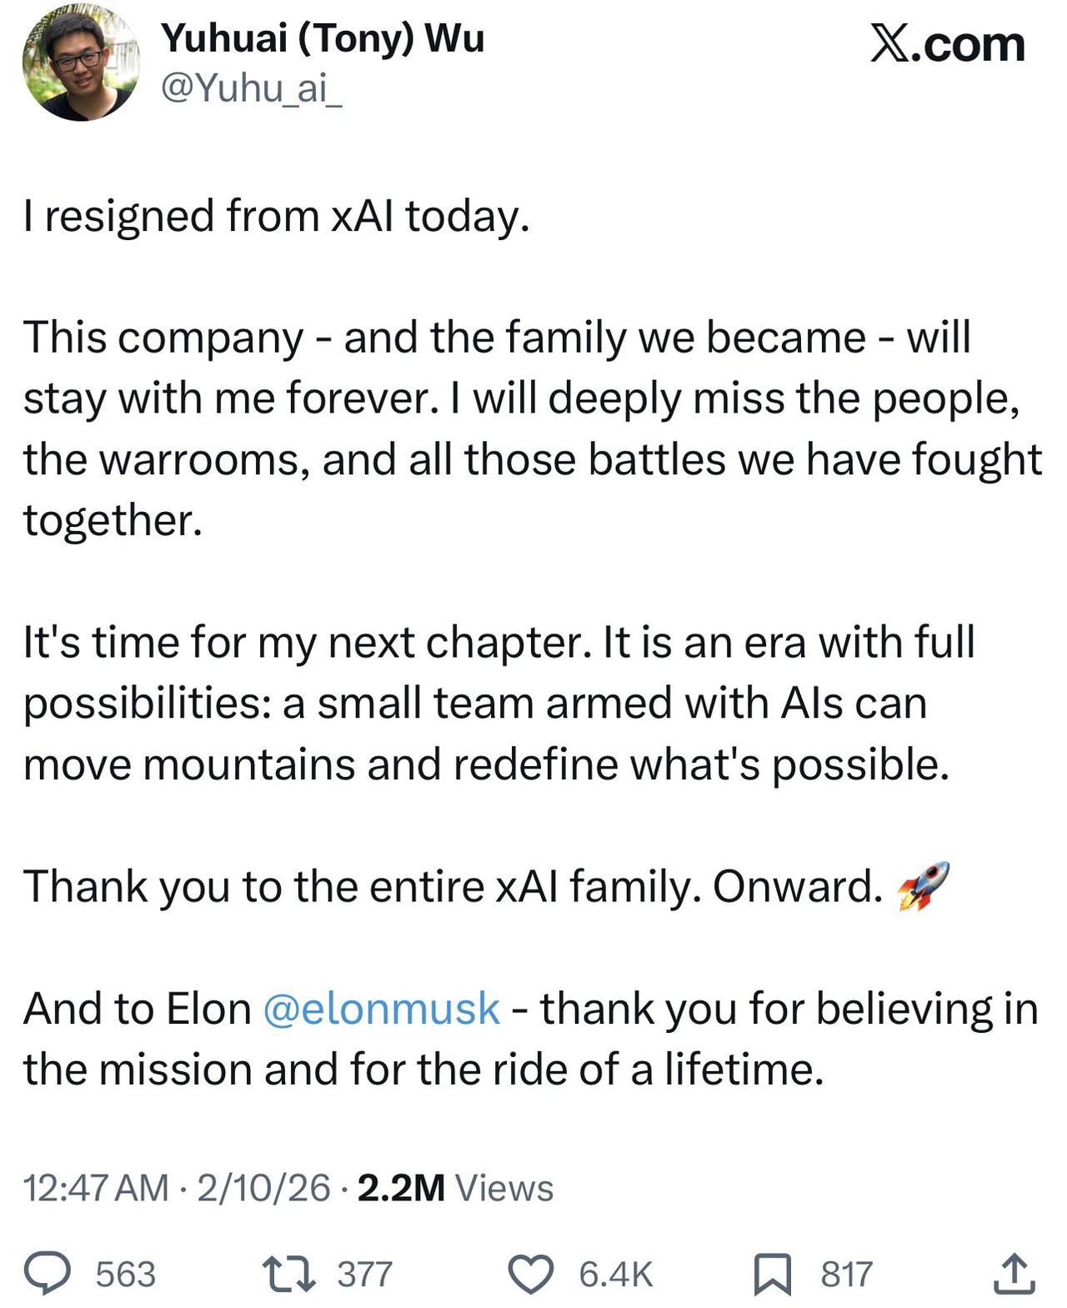This screenshot has width=1067, height=1308.
Task: Tap the share upload arrow icon
Action: click(1014, 1273)
